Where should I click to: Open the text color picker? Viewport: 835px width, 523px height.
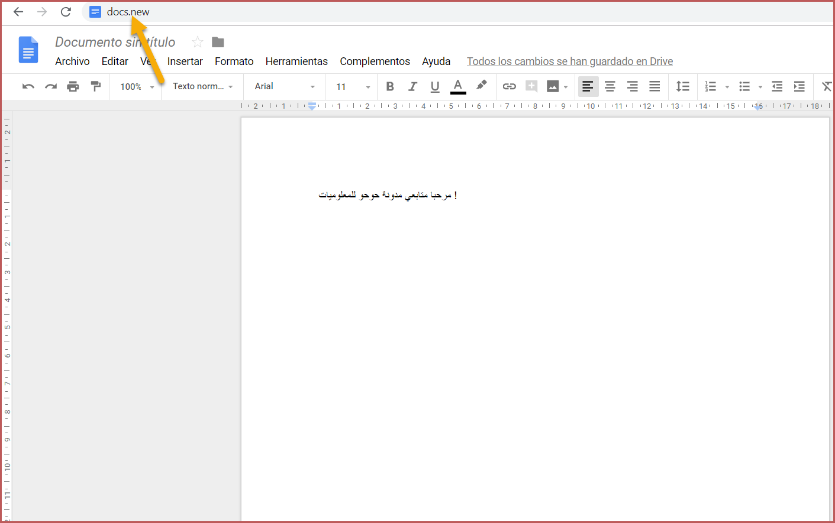458,86
